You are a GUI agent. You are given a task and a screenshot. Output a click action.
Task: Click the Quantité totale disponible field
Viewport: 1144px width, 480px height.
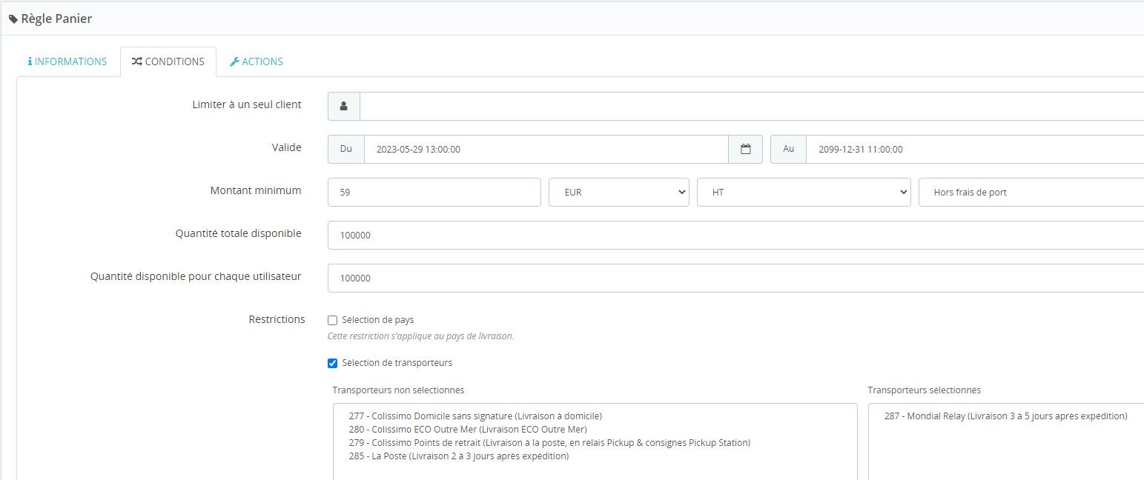[x=735, y=235]
